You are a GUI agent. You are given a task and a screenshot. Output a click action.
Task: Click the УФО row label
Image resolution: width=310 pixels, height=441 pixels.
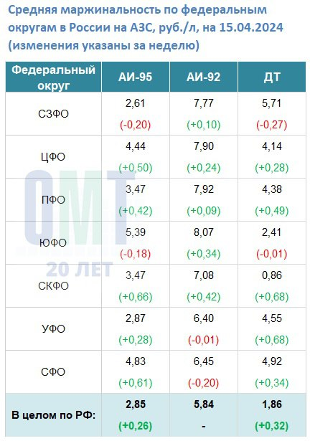coord(53,329)
